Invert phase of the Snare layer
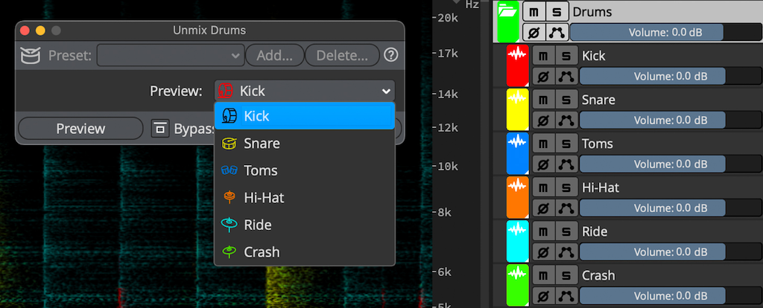The width and height of the screenshot is (763, 308). [543, 121]
